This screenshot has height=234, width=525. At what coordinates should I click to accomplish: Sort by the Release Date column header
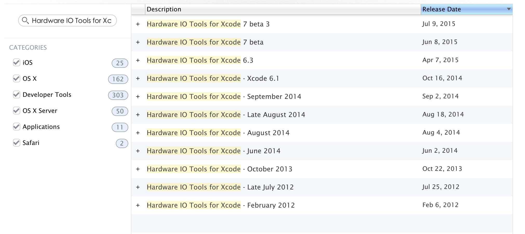tap(467, 9)
